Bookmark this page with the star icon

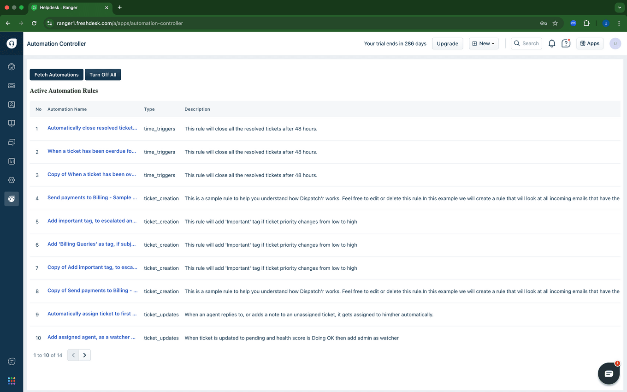555,23
